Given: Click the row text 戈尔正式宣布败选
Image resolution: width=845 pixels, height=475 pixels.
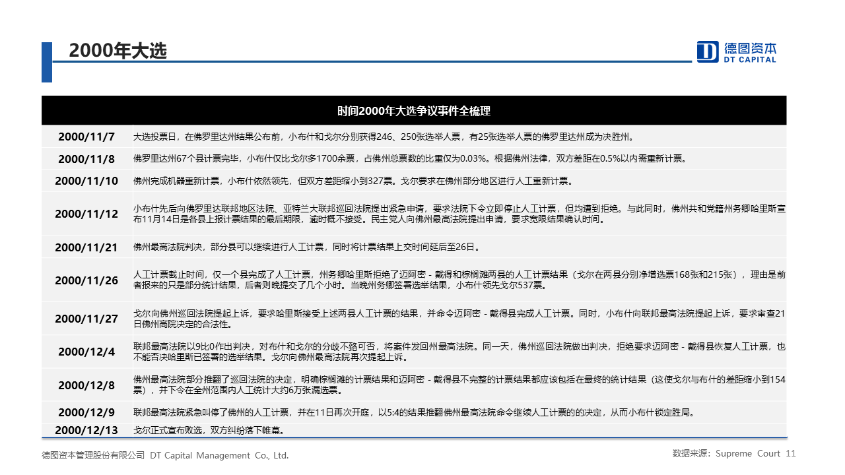Looking at the screenshot, I should (x=209, y=430).
